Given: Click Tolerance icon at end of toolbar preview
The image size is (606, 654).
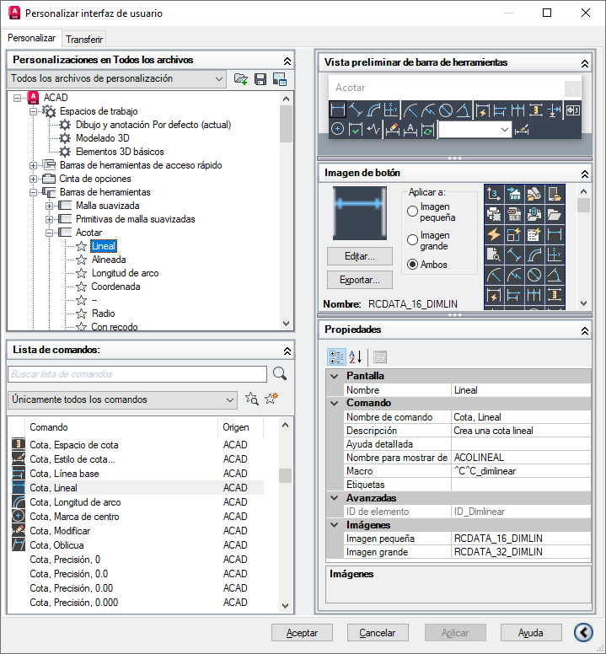Looking at the screenshot, I should click(572, 110).
